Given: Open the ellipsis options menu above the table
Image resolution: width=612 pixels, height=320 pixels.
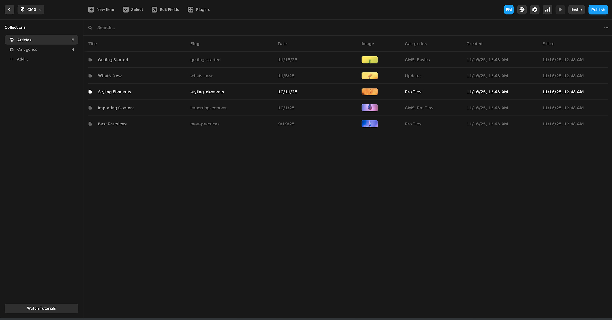Looking at the screenshot, I should (x=606, y=27).
